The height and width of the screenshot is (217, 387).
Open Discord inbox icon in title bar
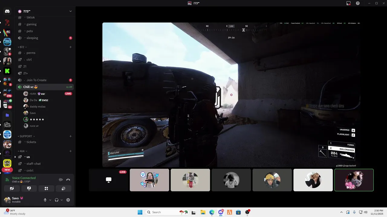[349, 3]
